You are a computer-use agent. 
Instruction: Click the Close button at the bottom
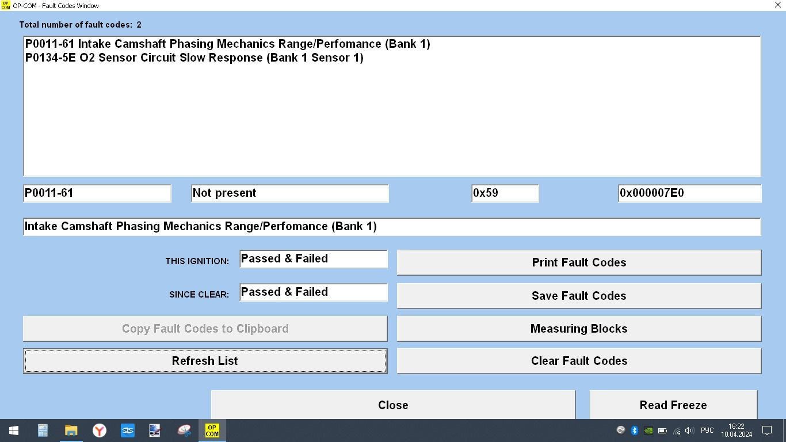pyautogui.click(x=394, y=405)
